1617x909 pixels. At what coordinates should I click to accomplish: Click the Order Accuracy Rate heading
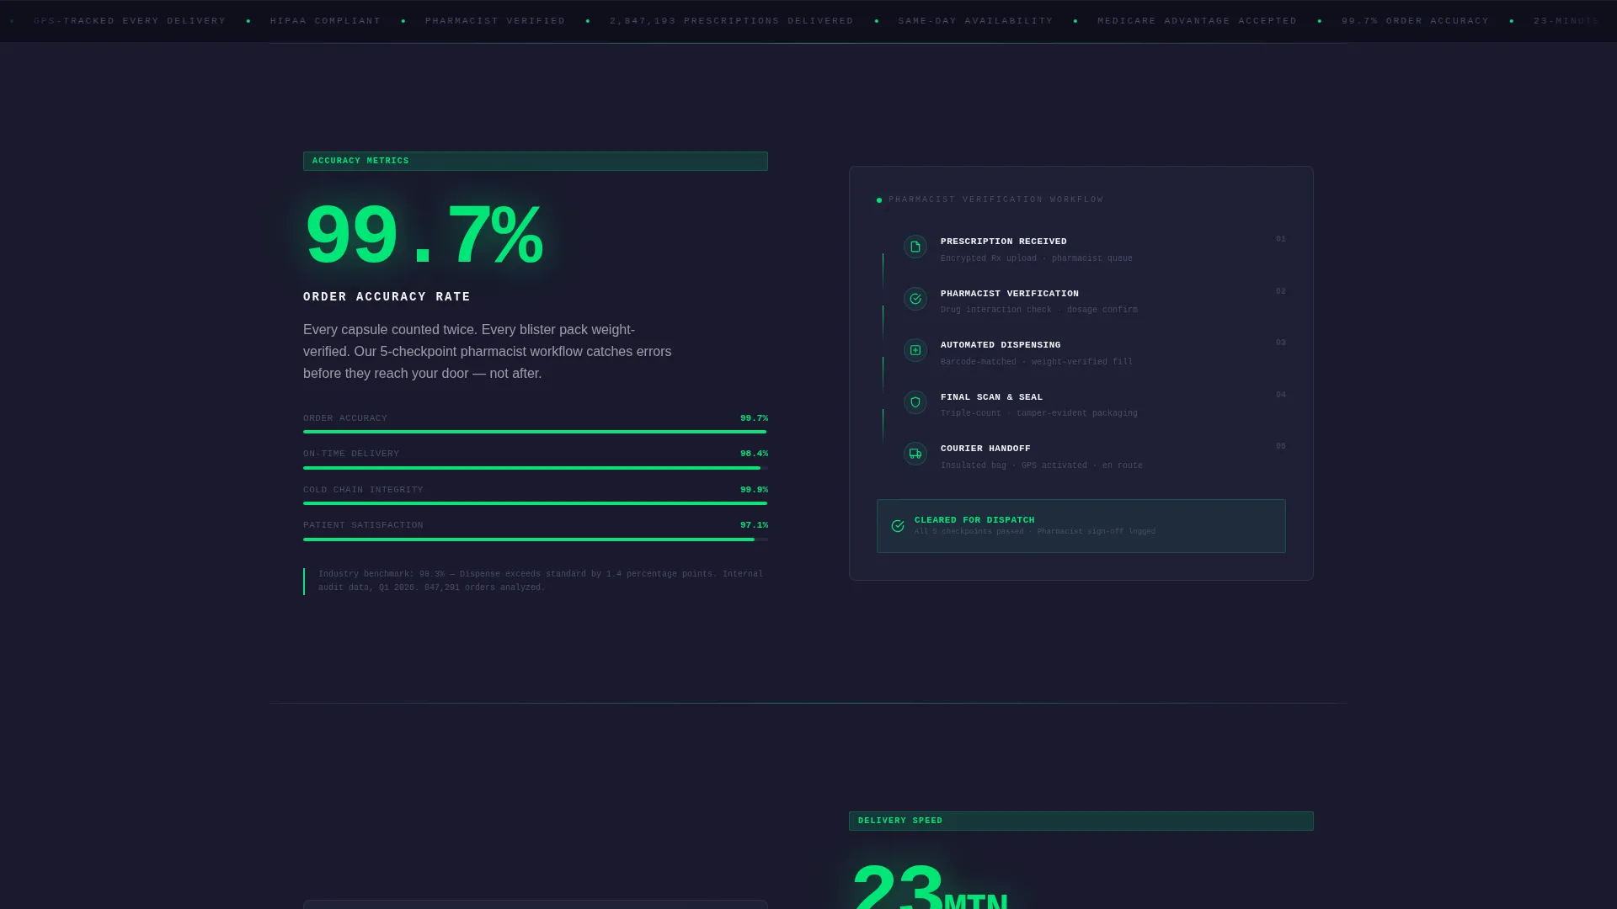tap(387, 297)
